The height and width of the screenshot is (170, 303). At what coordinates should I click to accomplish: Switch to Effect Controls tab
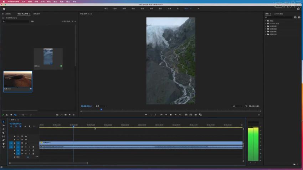36,14
